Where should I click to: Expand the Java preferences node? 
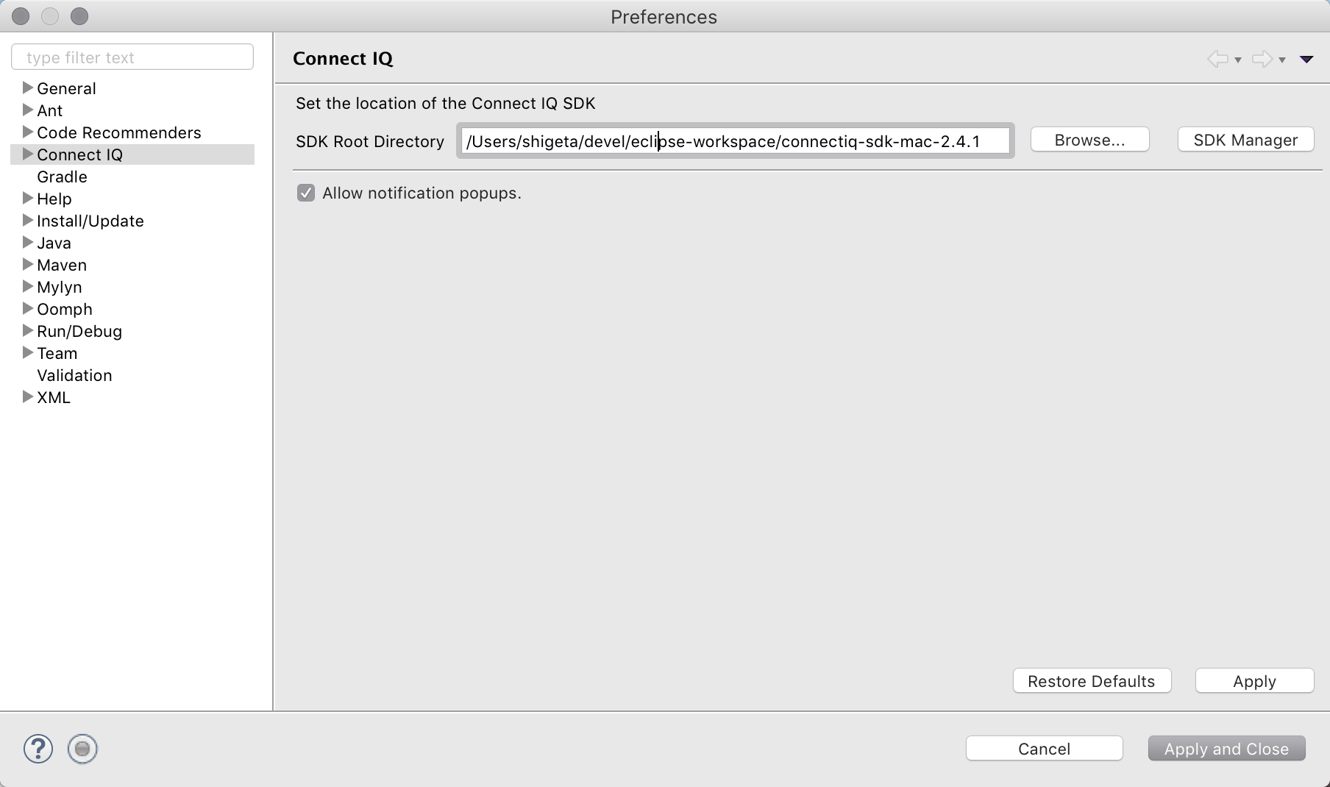[x=28, y=243]
